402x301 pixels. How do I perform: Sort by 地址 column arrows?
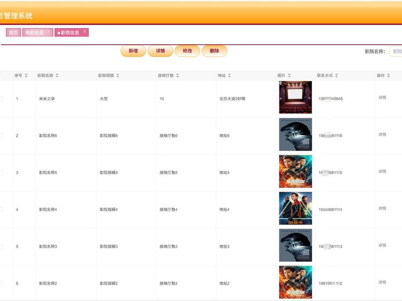(x=230, y=76)
